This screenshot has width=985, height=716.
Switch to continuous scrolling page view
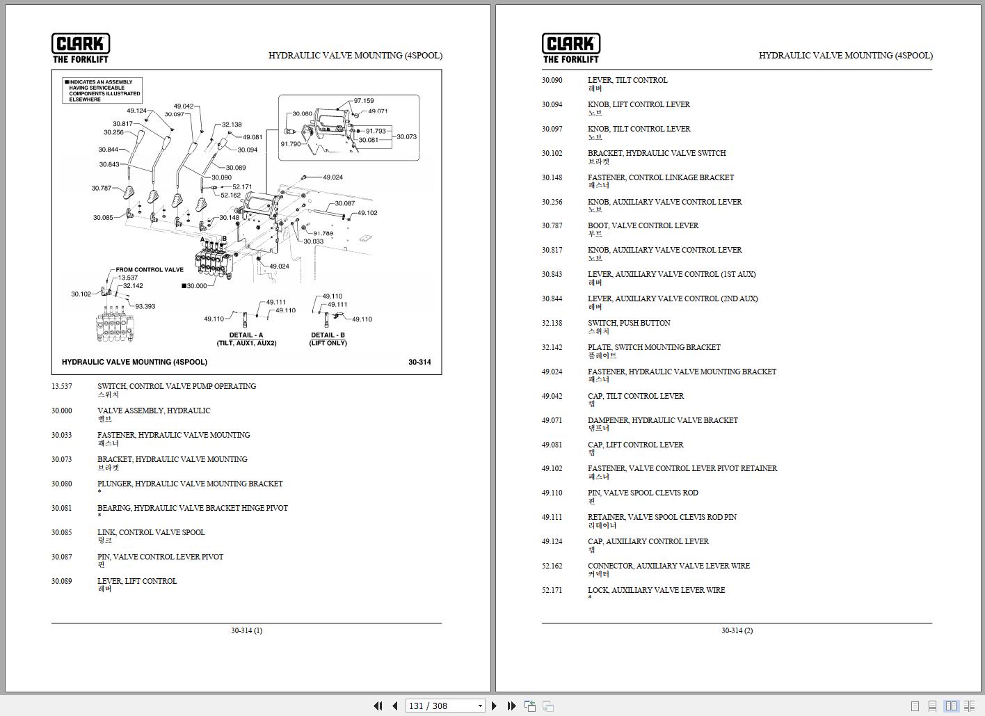click(933, 706)
